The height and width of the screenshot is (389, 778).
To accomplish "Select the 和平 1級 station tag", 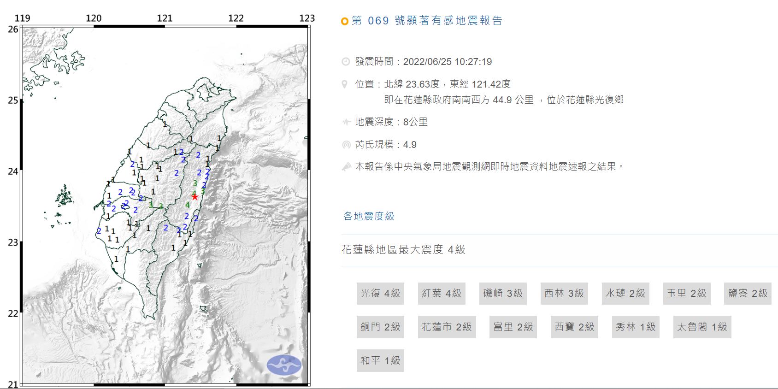I will click(380, 361).
